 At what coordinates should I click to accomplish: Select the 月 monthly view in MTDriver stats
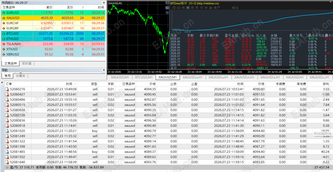click(x=188, y=8)
